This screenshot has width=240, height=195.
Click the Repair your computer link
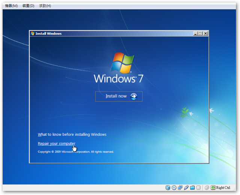[57, 143]
